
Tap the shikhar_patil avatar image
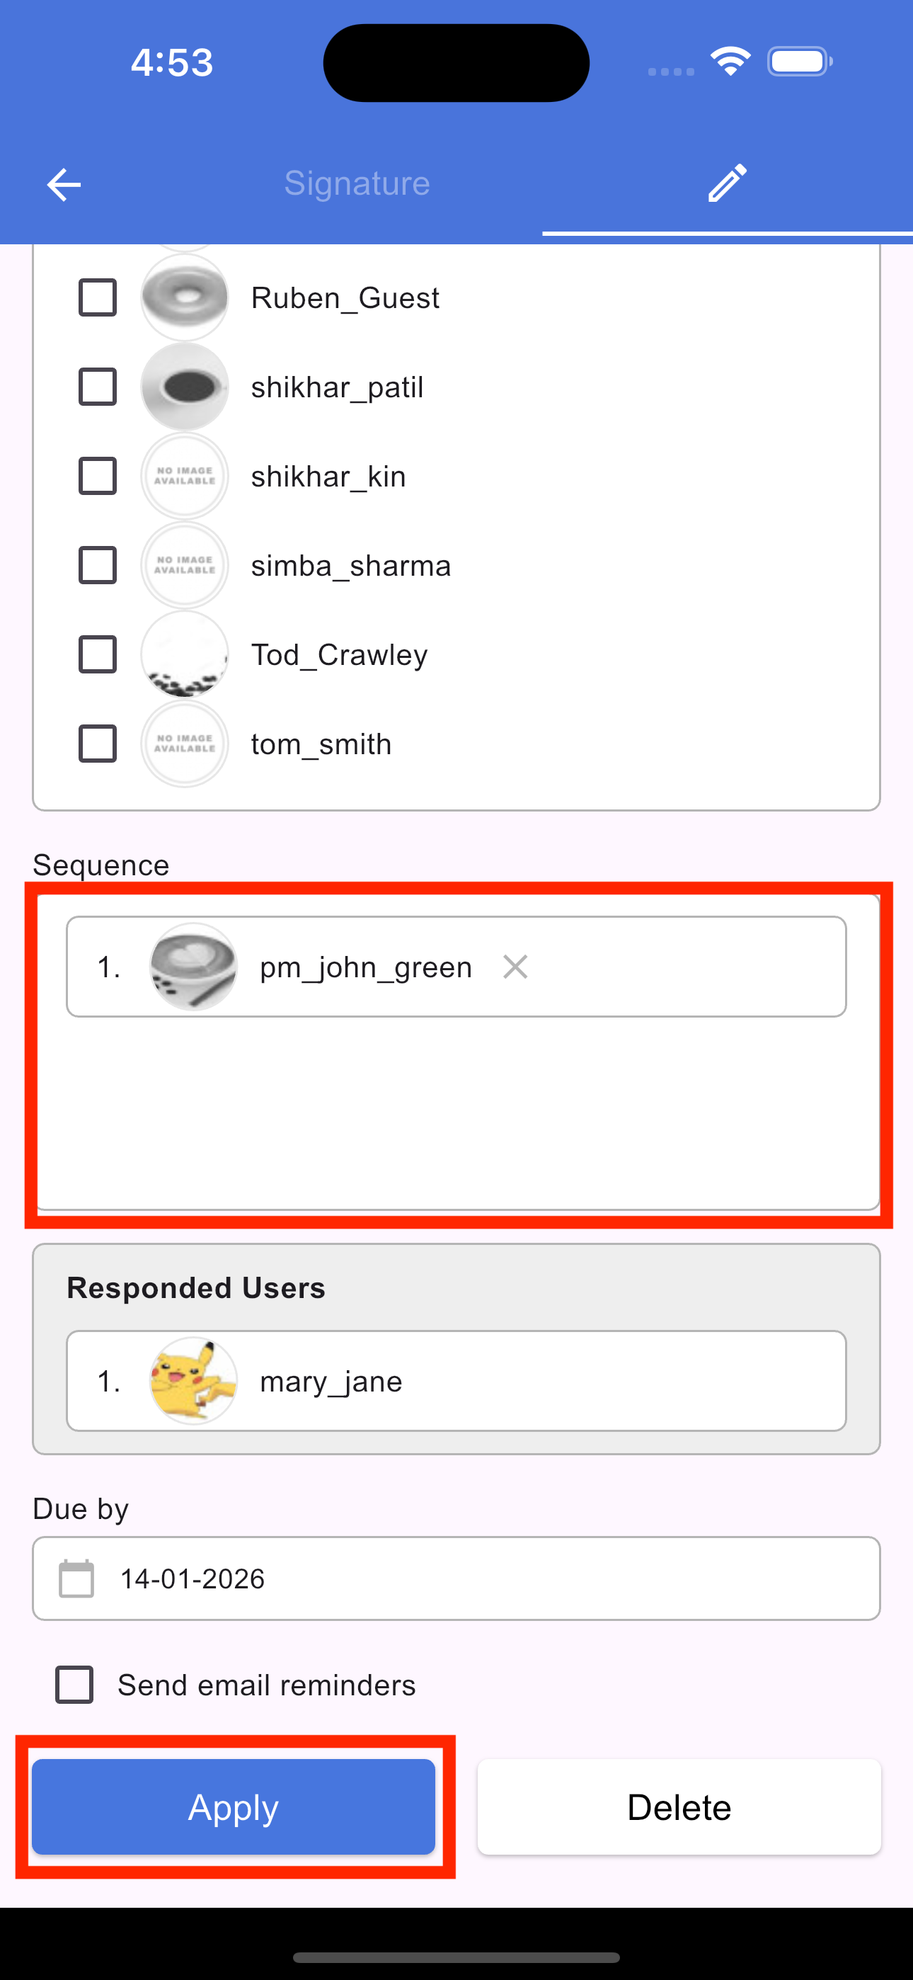[x=185, y=387]
